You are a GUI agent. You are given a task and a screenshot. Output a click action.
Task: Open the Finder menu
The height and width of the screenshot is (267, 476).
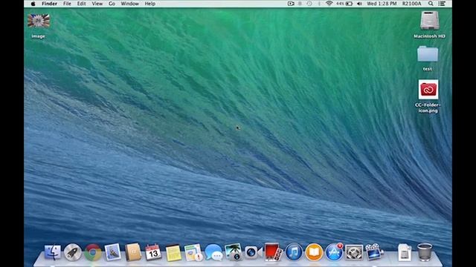pyautogui.click(x=50, y=4)
